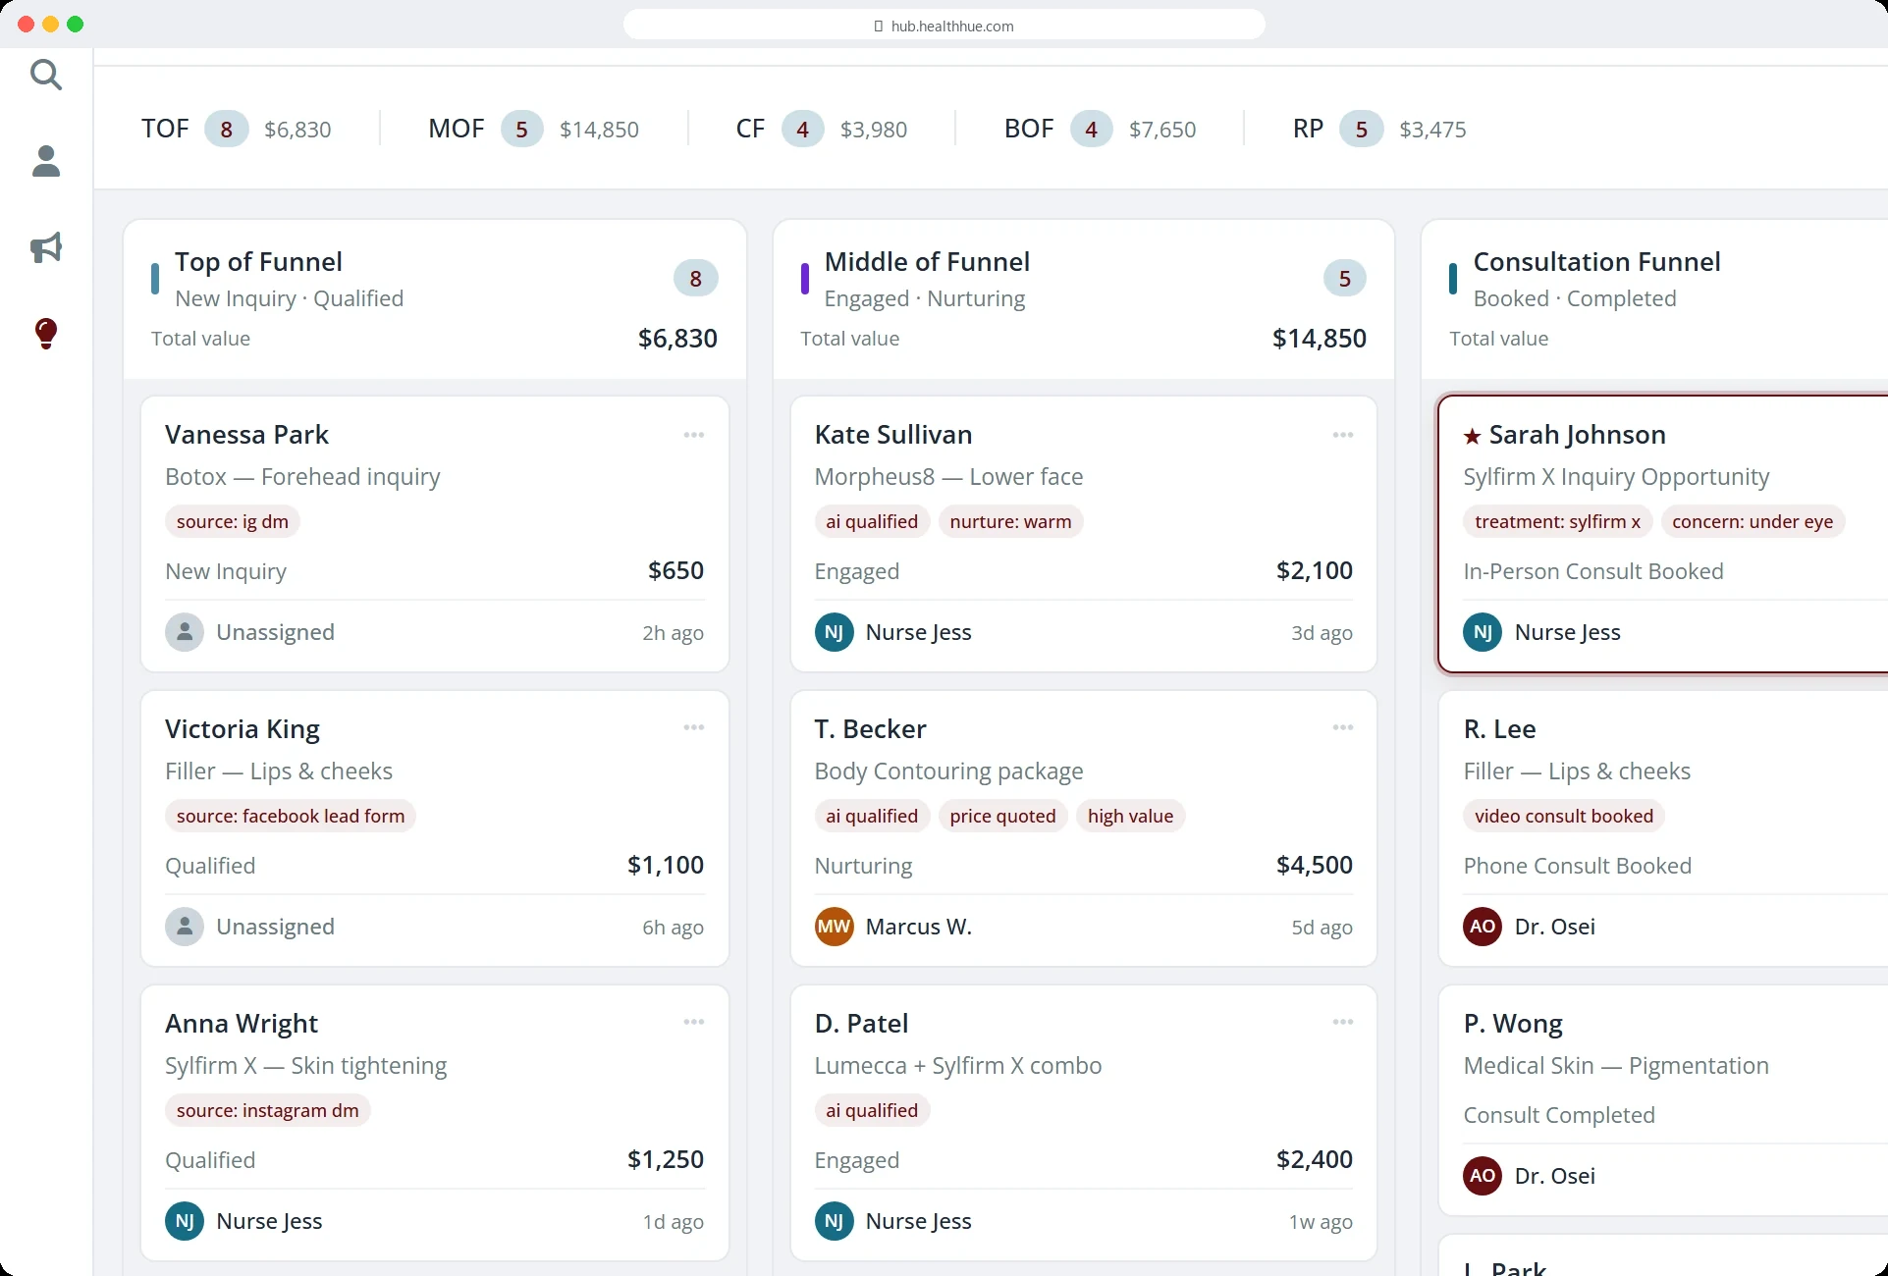This screenshot has width=1888, height=1276.
Task: Click Unassigned avatar on Victoria King card
Action: (185, 927)
